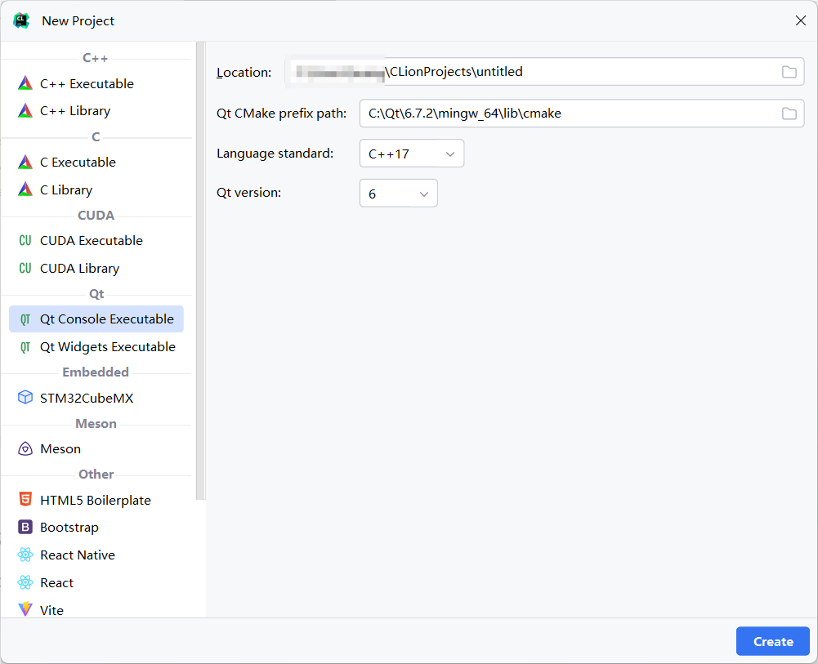Click the React Native atom icon
This screenshot has height=664, width=818.
pos(25,555)
